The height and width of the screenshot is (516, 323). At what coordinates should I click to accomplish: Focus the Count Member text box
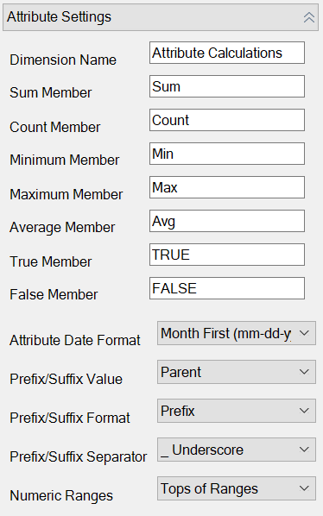[x=227, y=120]
